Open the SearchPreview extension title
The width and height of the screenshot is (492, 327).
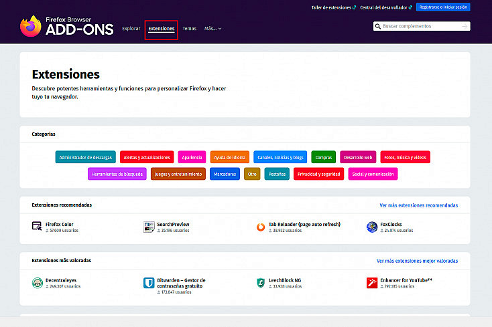[173, 225]
